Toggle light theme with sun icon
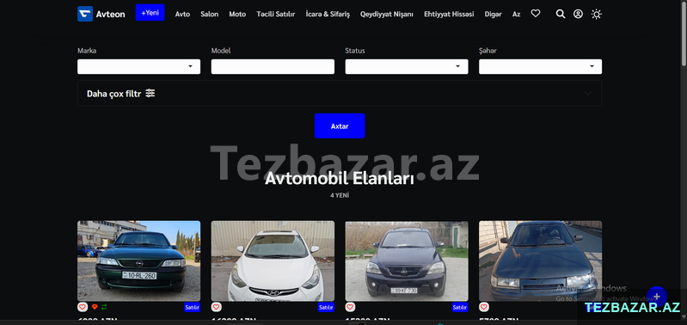Viewport: 687px width, 325px height. [x=597, y=14]
